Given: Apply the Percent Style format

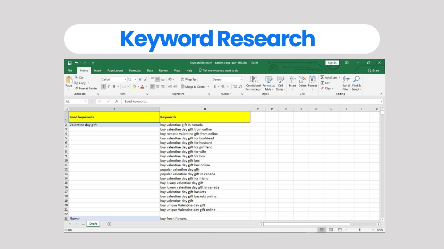Looking at the screenshot, I should 222,86.
